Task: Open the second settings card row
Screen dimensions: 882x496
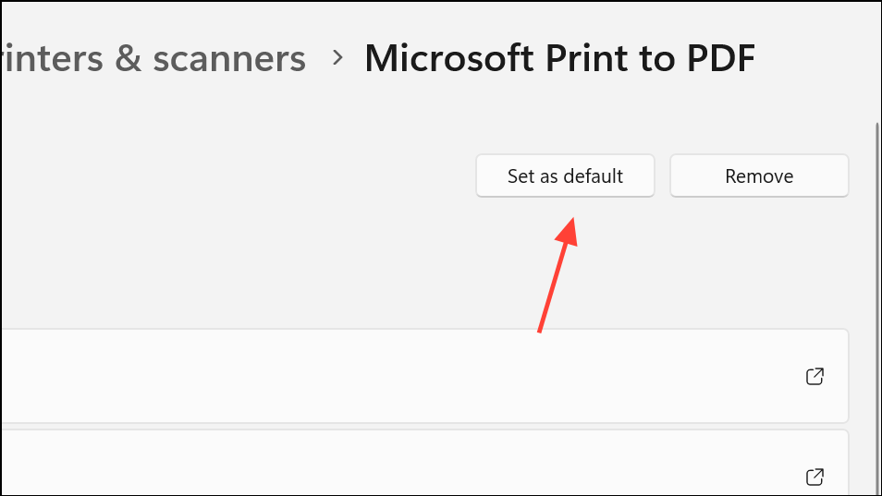Action: coord(424,463)
